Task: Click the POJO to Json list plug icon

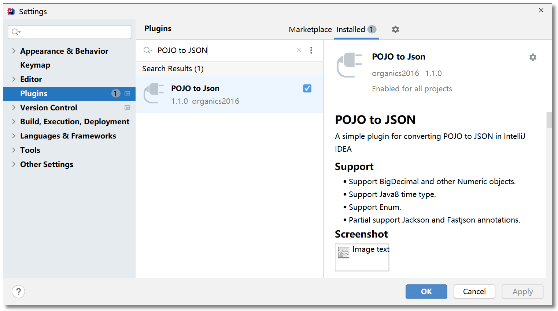Action: coord(154,94)
